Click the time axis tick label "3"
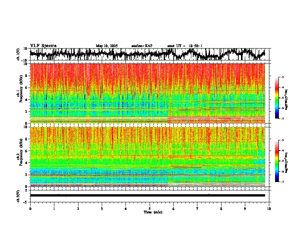Viewport: 303px width, 234px height. 102,209
